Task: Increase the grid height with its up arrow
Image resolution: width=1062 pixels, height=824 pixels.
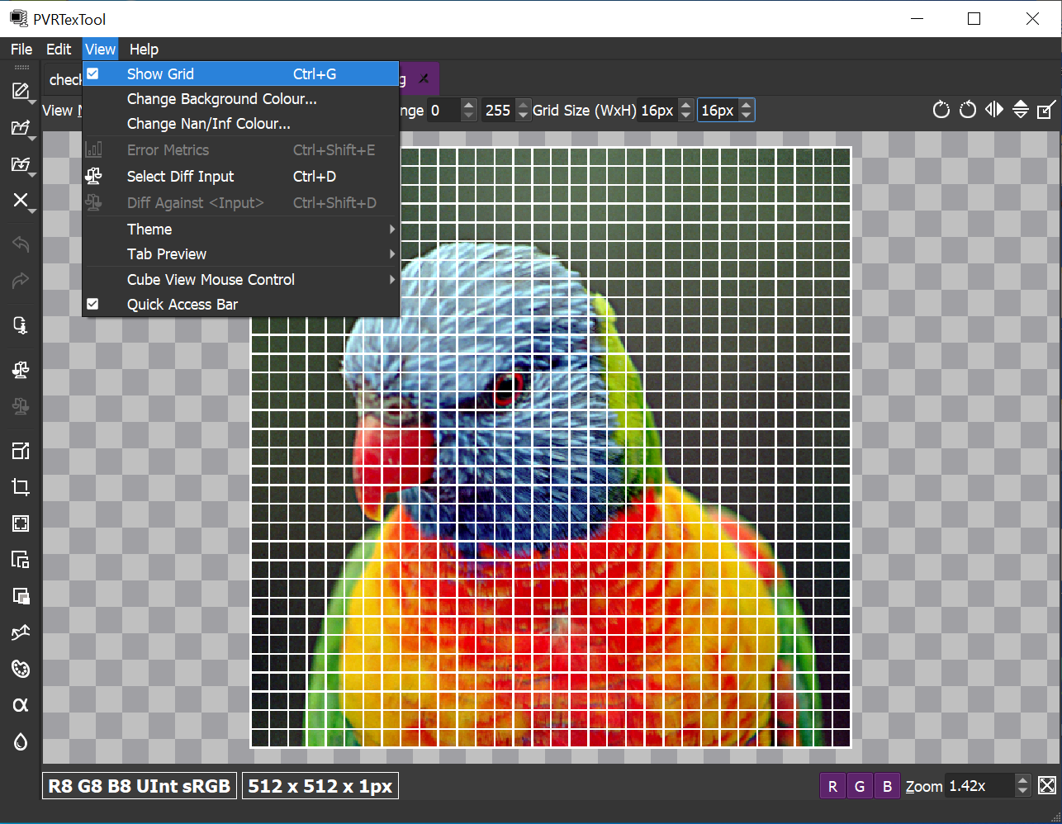Action: coord(746,105)
